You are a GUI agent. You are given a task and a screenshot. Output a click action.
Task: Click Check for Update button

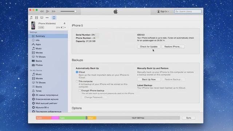[x=149, y=47]
